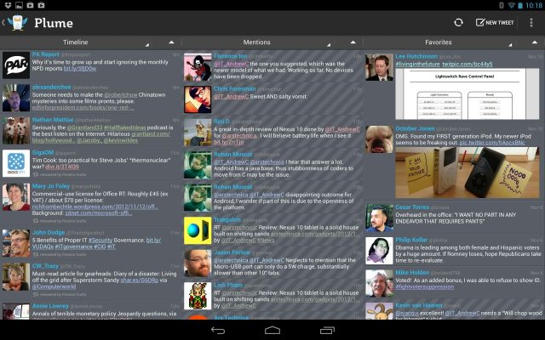Open Cesar Torres avatar

coord(379,218)
